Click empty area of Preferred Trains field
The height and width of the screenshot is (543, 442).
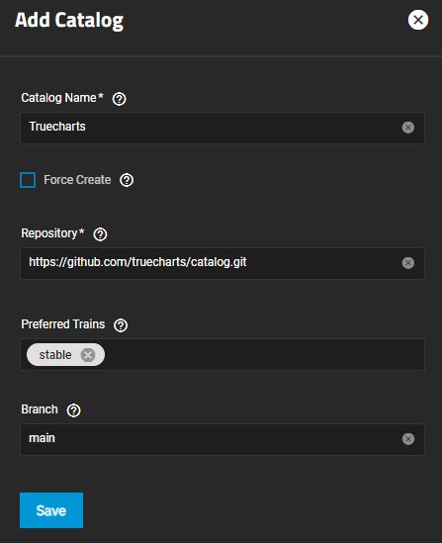263,355
